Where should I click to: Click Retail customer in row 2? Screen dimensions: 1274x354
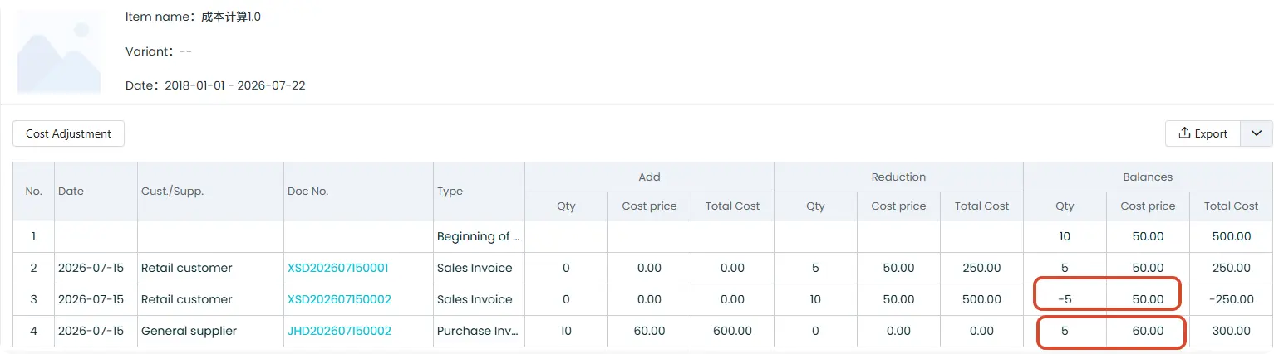click(x=186, y=268)
